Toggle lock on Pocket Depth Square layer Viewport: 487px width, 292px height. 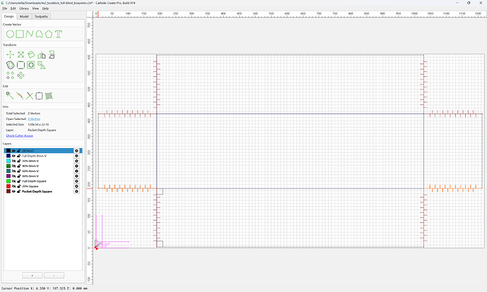[x=18, y=191]
